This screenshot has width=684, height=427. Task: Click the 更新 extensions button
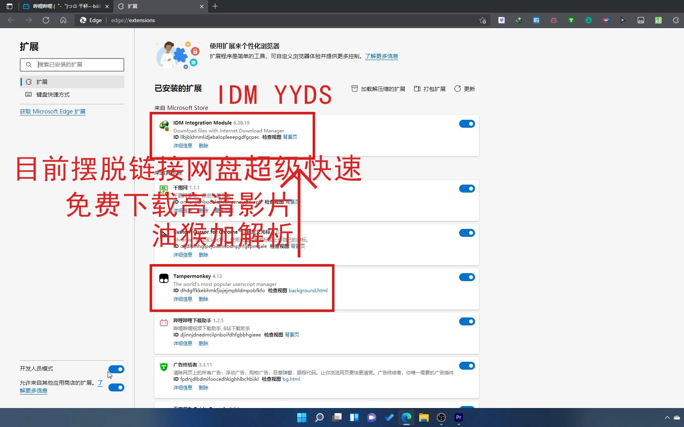tap(465, 89)
